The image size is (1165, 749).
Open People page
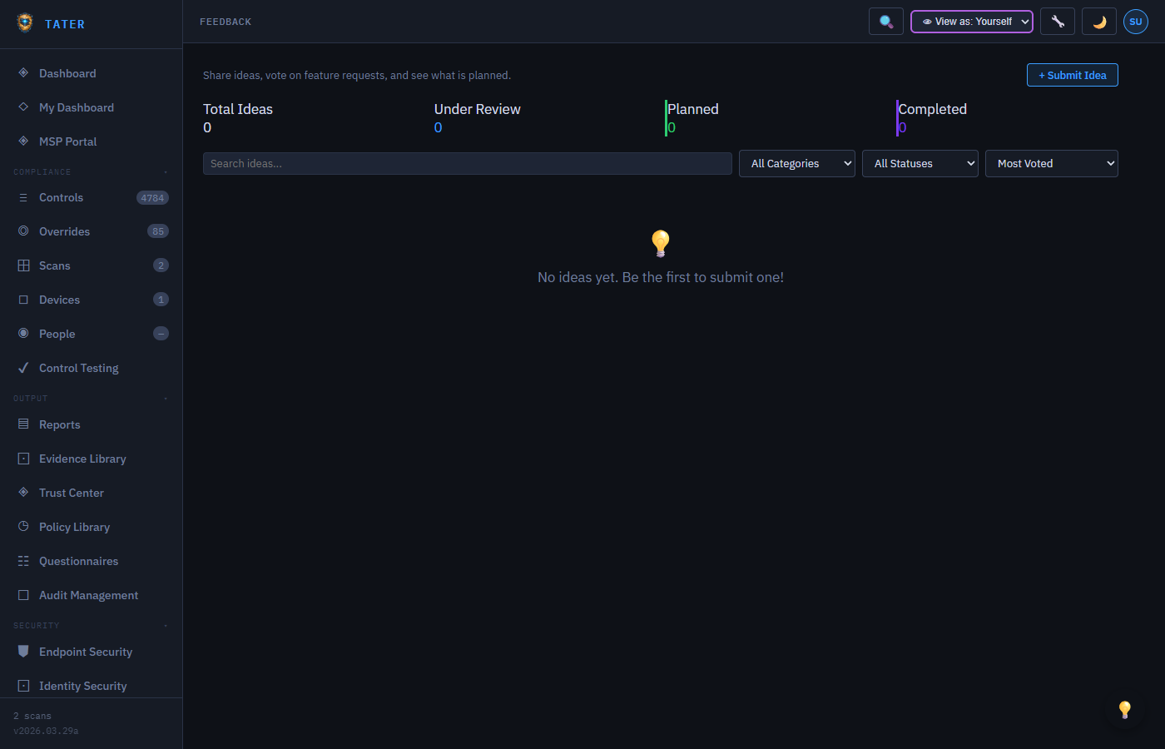point(92,334)
